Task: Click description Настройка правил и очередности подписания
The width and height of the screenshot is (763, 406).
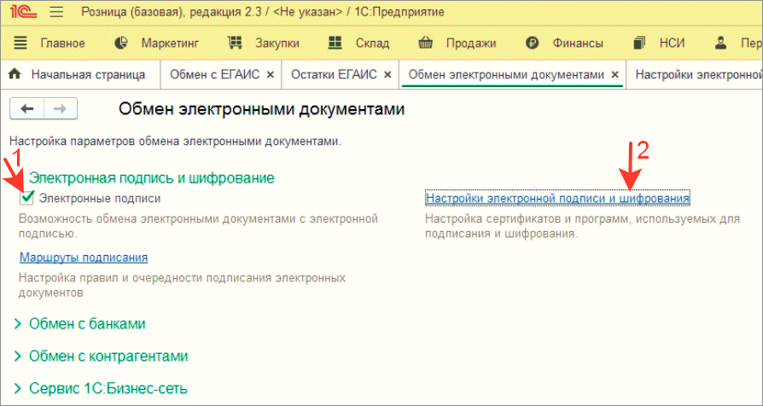Action: point(182,286)
